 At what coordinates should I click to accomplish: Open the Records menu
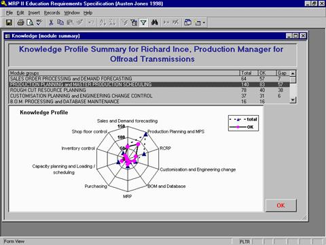point(52,13)
